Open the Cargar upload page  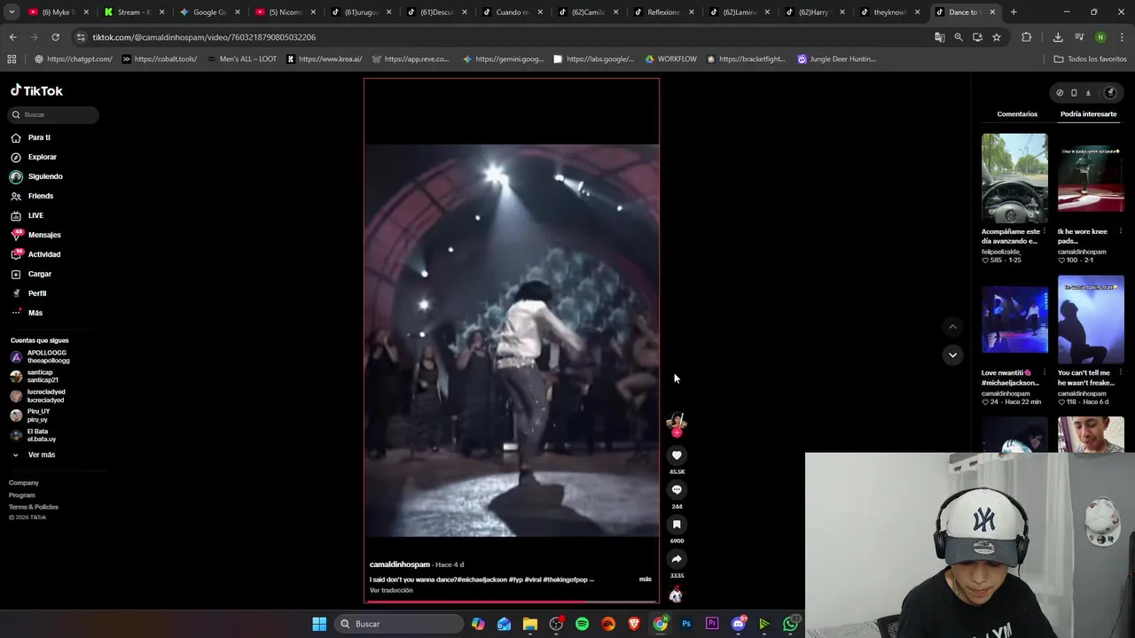(40, 274)
